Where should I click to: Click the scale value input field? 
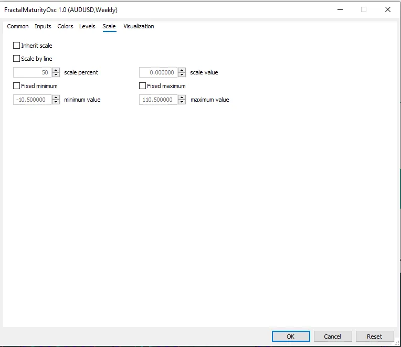tap(158, 72)
